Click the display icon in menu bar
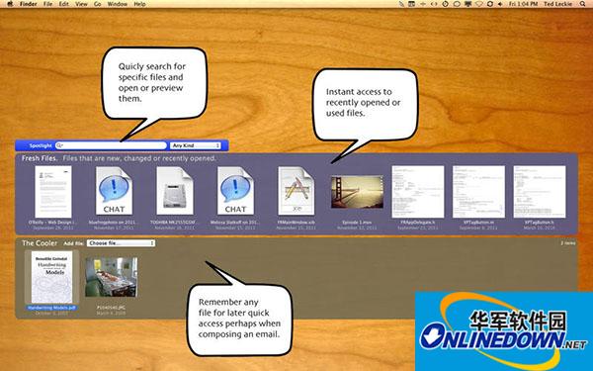The width and height of the screenshot is (593, 371). pyautogui.click(x=467, y=4)
